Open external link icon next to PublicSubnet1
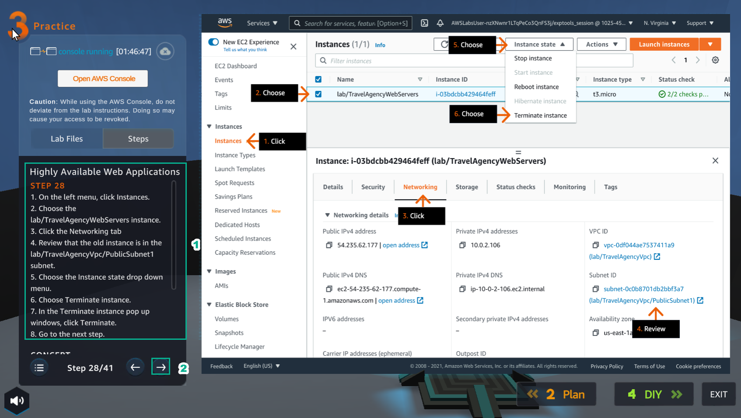The width and height of the screenshot is (741, 418). coord(700,301)
